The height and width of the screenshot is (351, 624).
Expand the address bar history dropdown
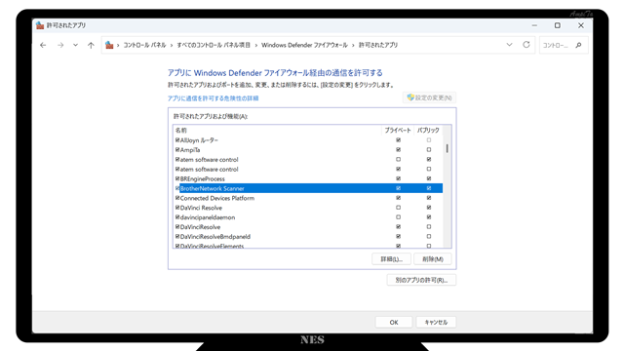pyautogui.click(x=509, y=45)
